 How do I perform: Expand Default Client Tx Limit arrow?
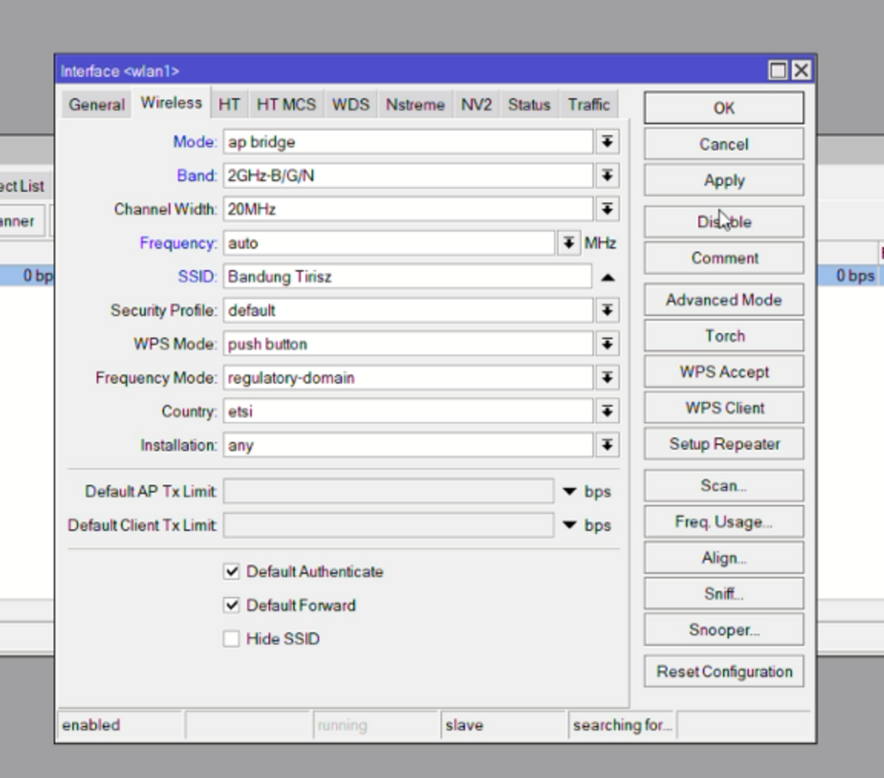570,526
